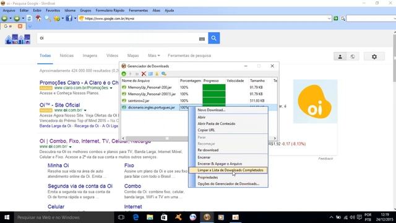Click the Facebook toolbar icon
The image size is (396, 223).
tap(69, 18)
